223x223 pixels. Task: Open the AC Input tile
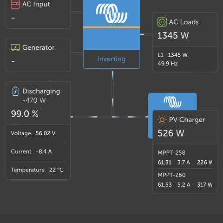[x=38, y=13]
